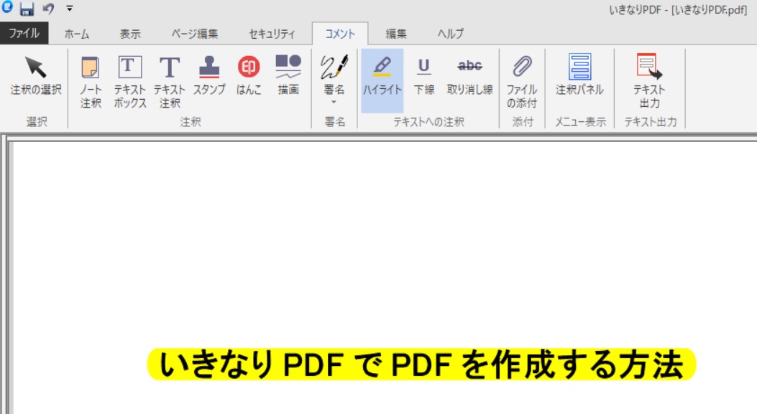Expand the 署名 dropdown arrow
The height and width of the screenshot is (414, 757).
[334, 102]
